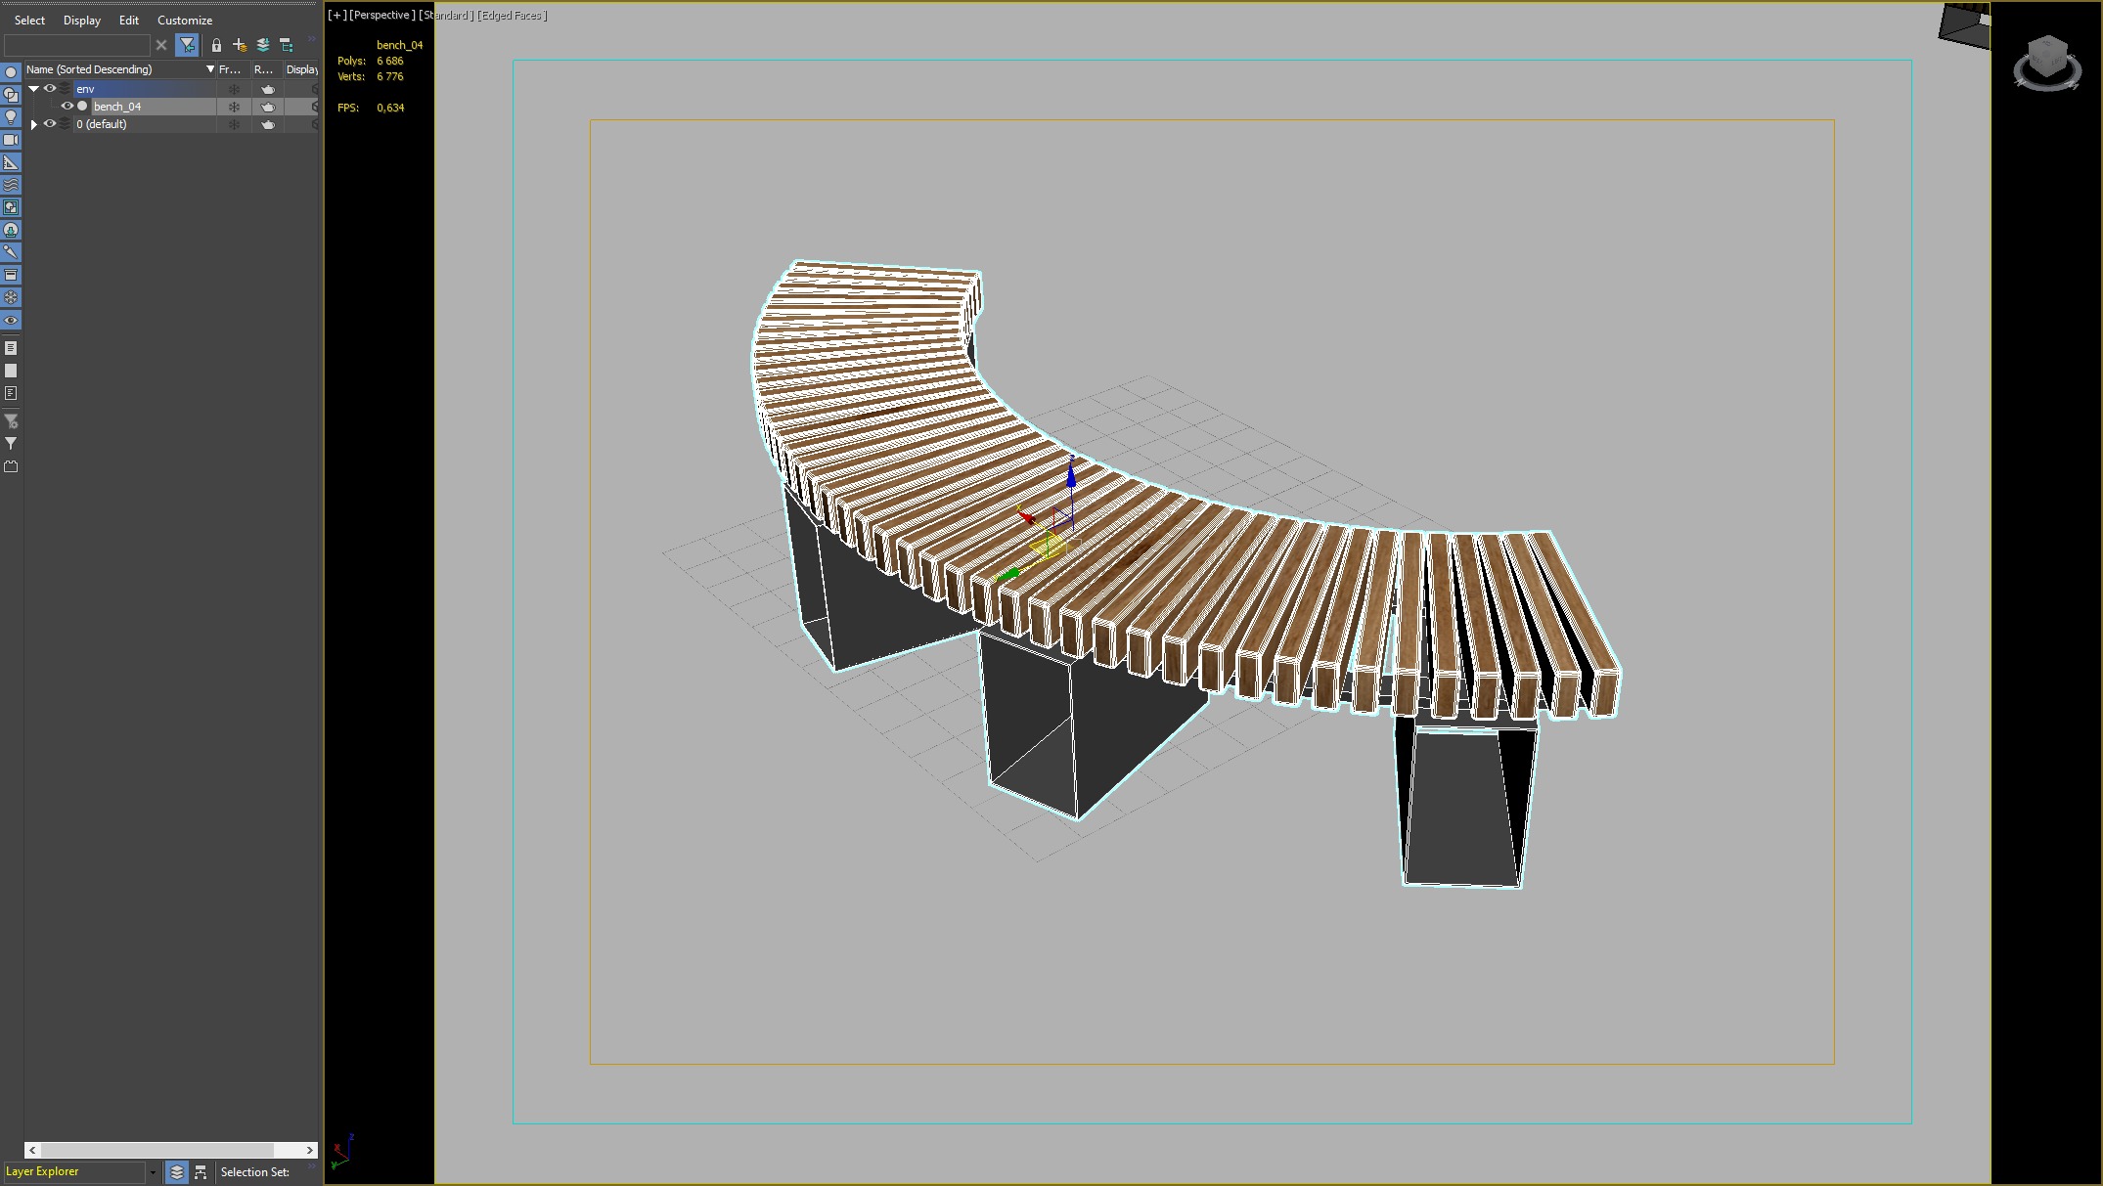Click the explorer search input field
Screen dimensions: 2103x1186
pyautogui.click(x=76, y=45)
